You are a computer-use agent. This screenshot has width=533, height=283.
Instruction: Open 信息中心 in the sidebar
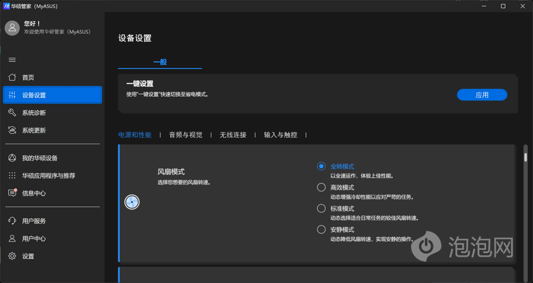52,194
